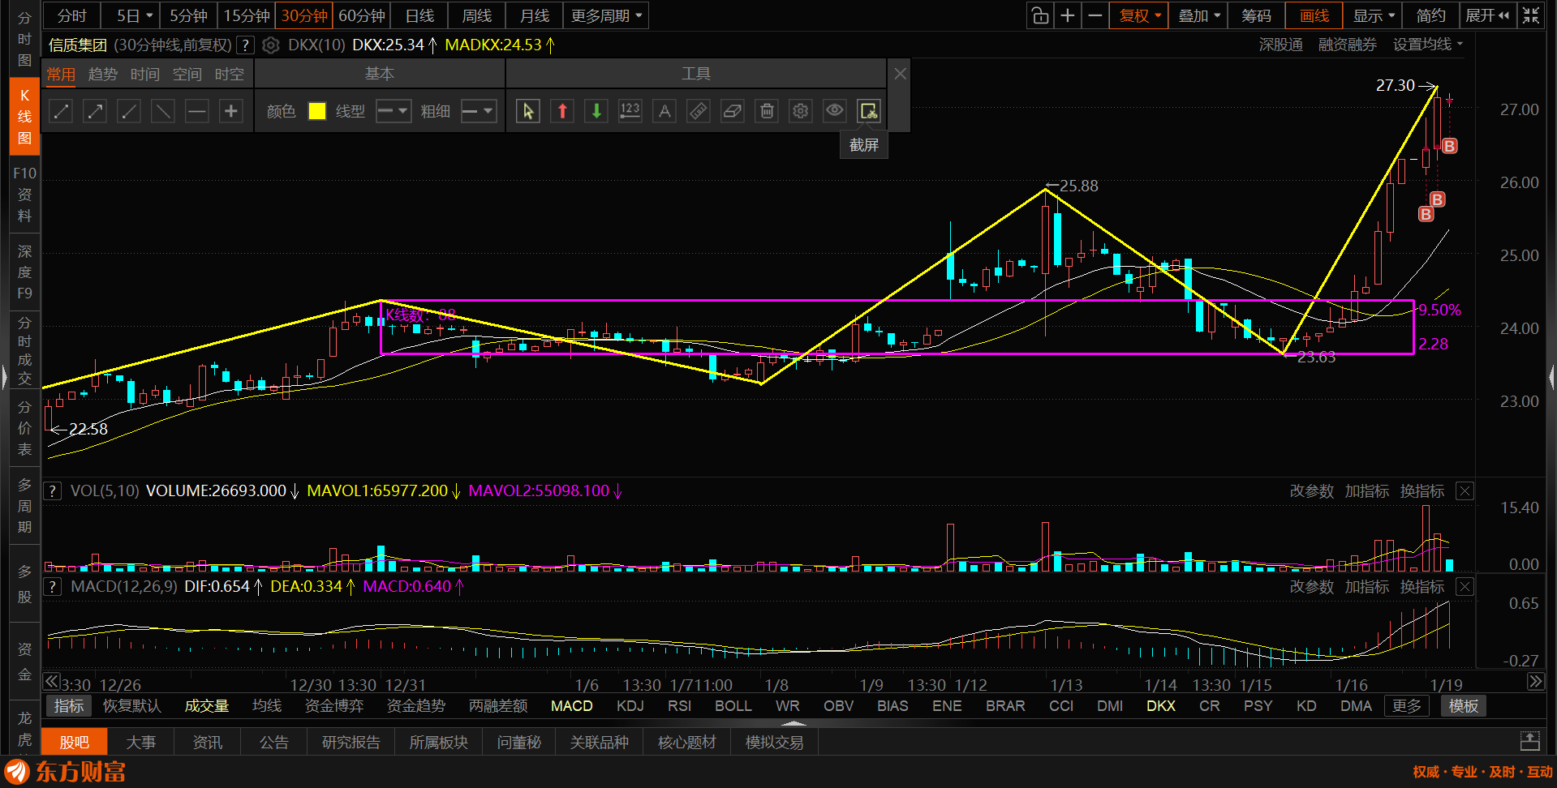The height and width of the screenshot is (788, 1557).
Task: Toggle the 筹码 chip distribution panel
Action: pyautogui.click(x=1256, y=15)
